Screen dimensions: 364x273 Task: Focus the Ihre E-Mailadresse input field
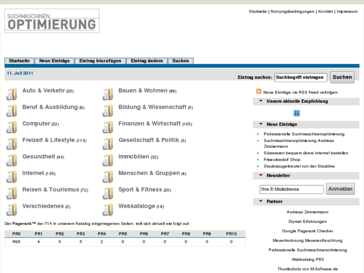click(291, 189)
